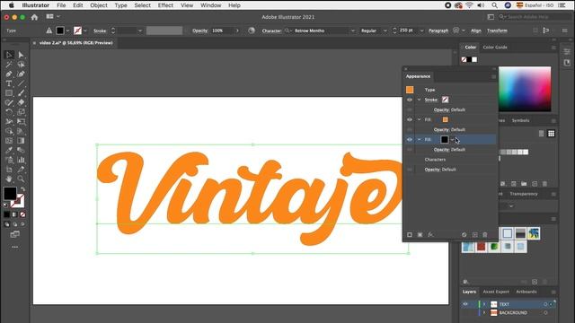Set paint mode to Color

point(7,214)
